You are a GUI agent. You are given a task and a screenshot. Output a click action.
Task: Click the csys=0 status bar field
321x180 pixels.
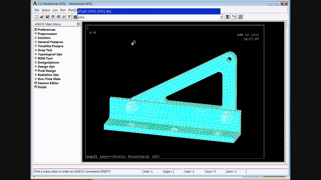click(x=214, y=171)
